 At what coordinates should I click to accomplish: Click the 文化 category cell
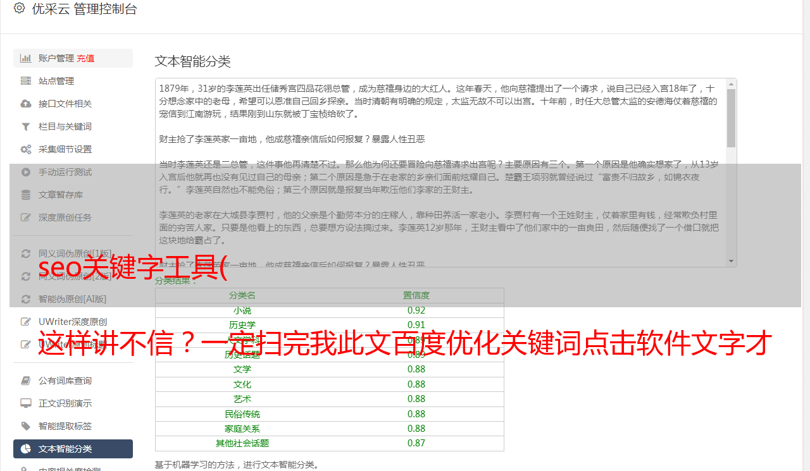pos(242,384)
